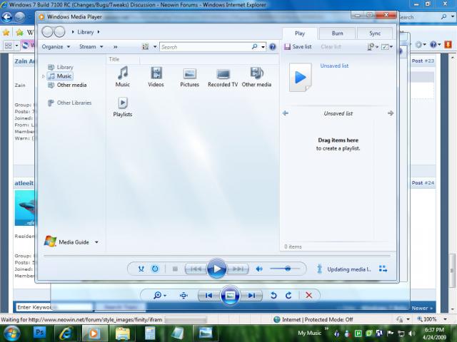457x342 pixels.
Task: Open the Pictures category icon
Action: [x=189, y=73]
